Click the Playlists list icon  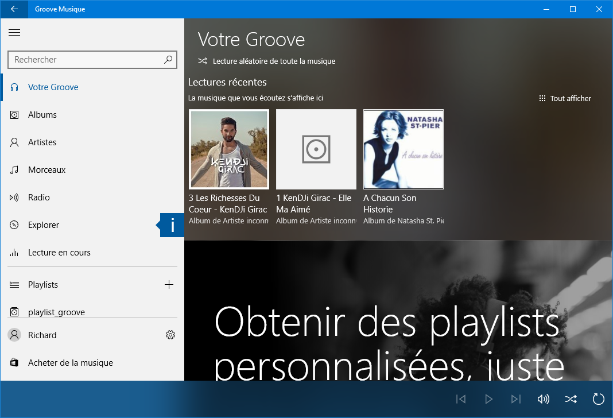click(x=14, y=285)
